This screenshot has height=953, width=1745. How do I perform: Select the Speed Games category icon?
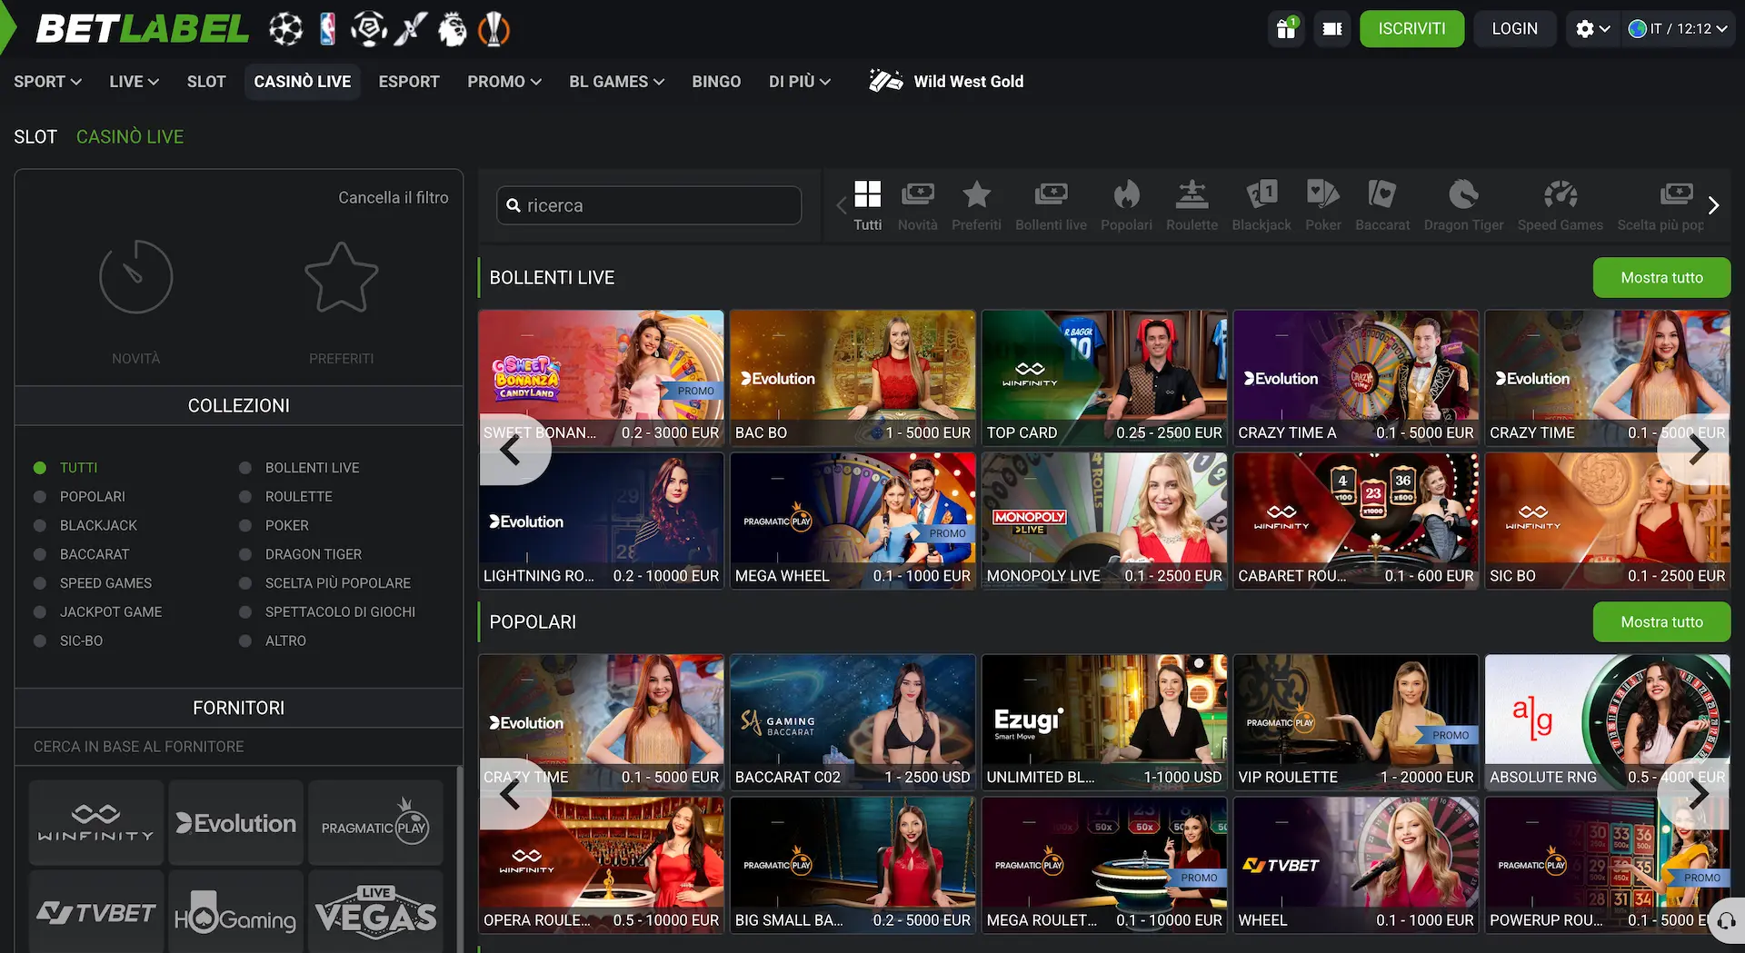(x=1560, y=206)
